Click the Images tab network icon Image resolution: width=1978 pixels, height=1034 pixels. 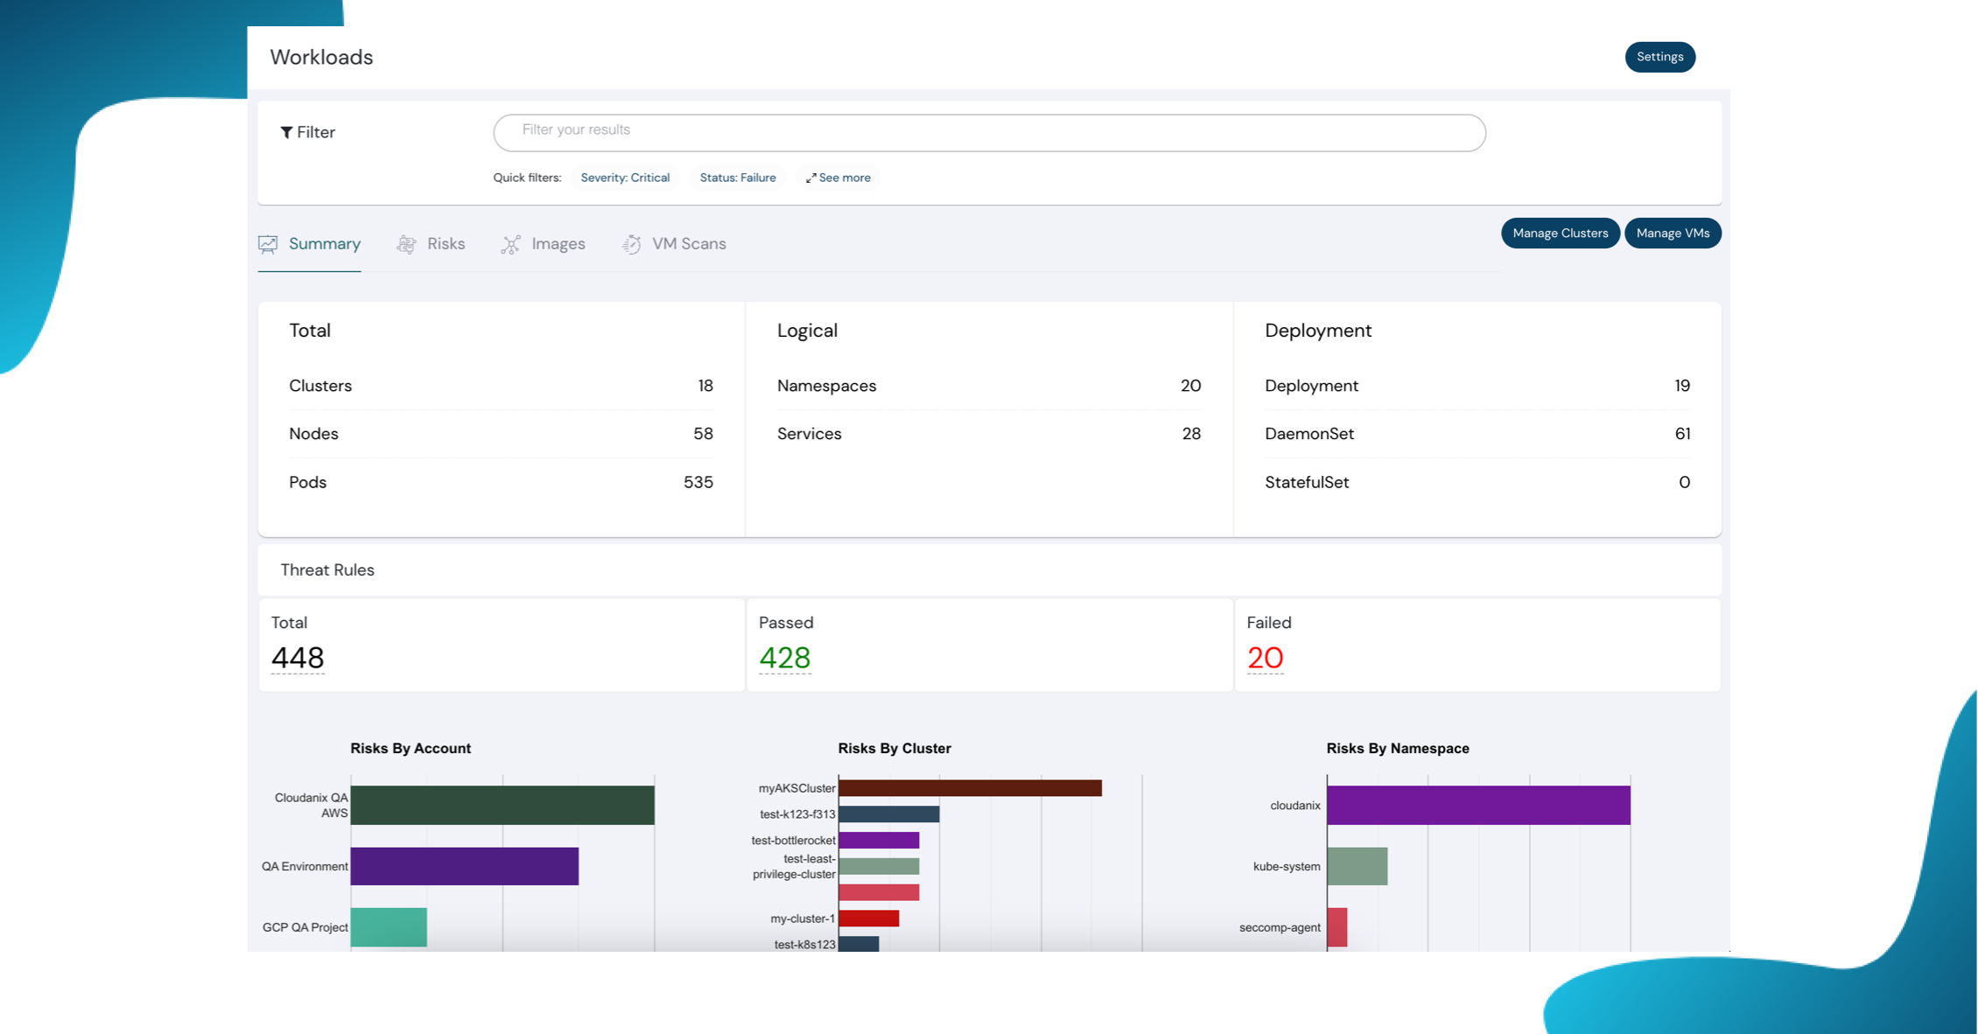[x=510, y=244]
